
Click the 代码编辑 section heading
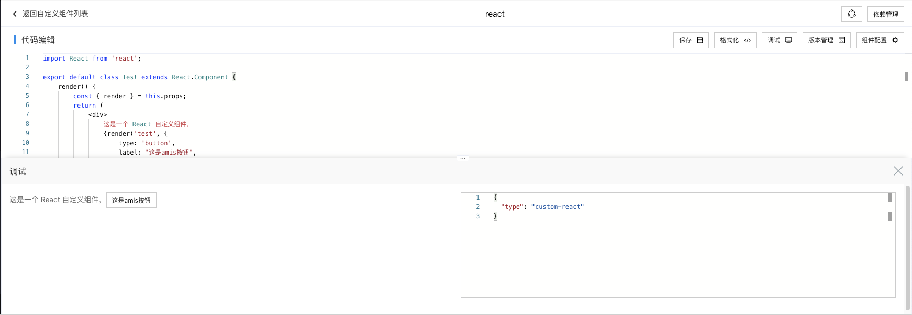(x=38, y=40)
